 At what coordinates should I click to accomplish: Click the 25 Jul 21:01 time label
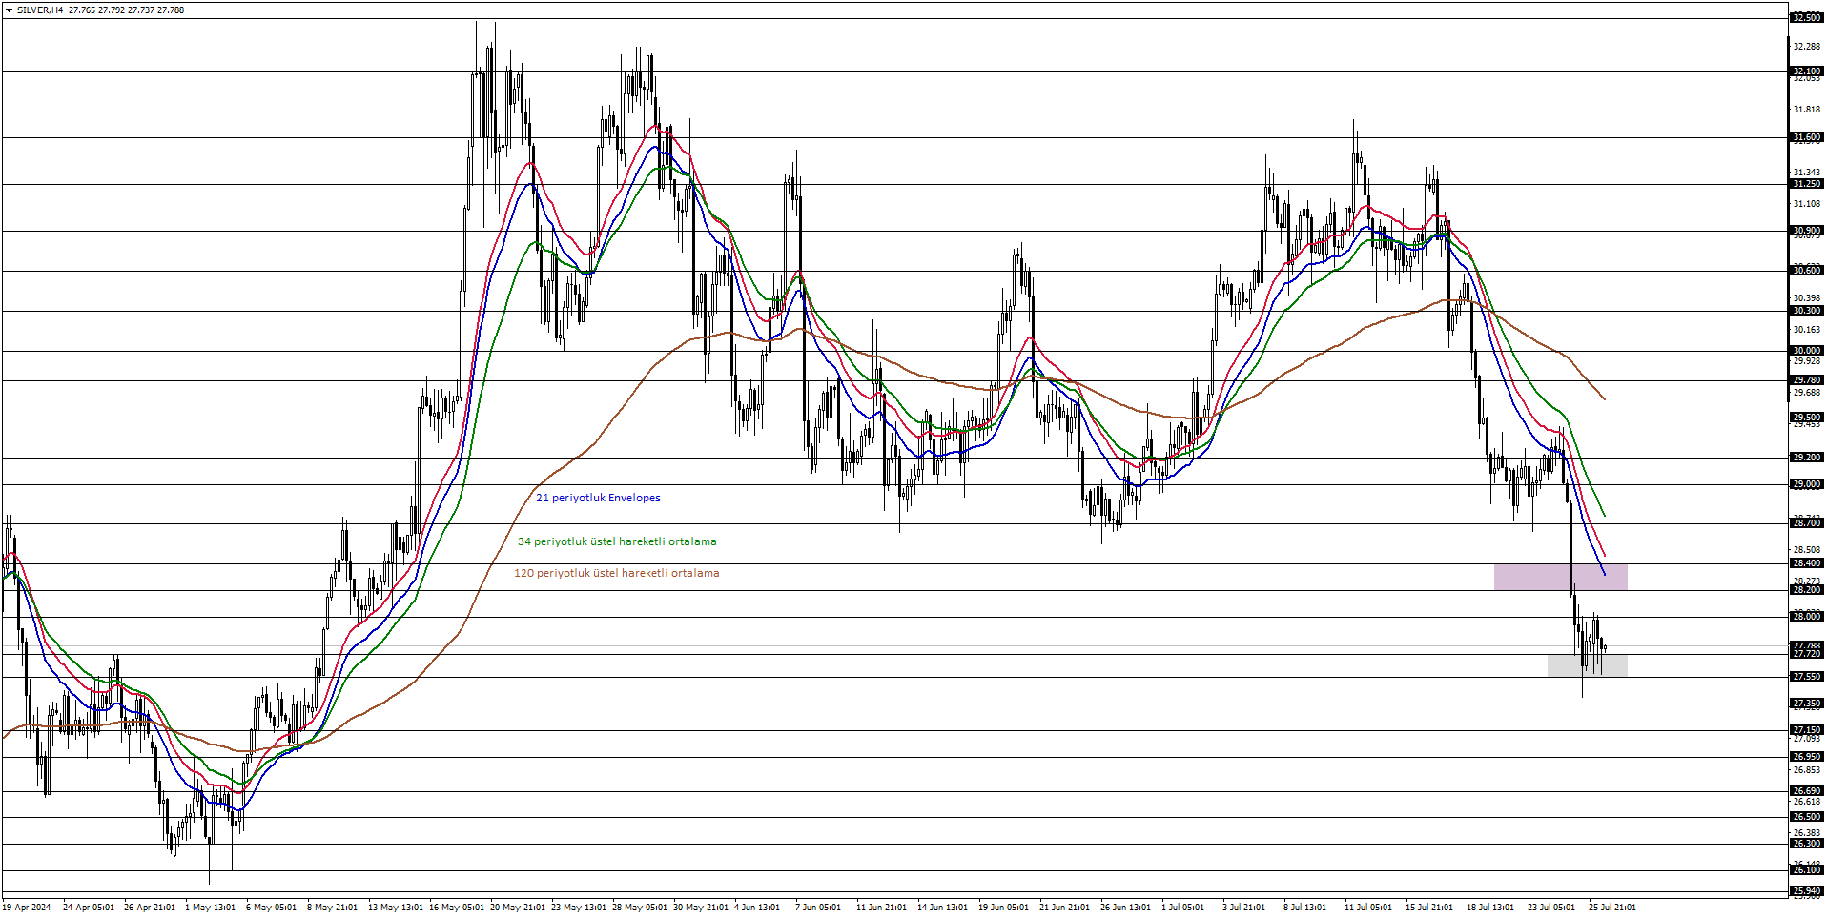tap(1612, 908)
